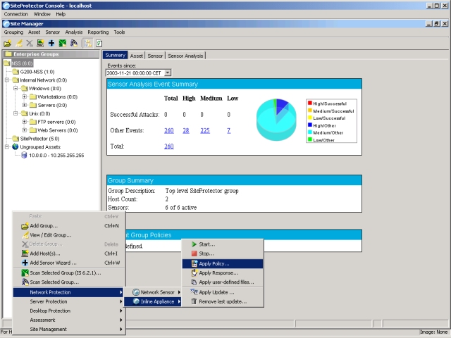Screen dimensions: 451x338
Task: Toggle the group tree view toolbar icon
Action: pyautogui.click(x=87, y=44)
